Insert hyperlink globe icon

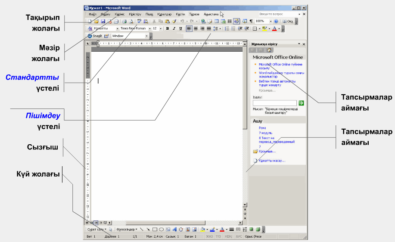[x=203, y=22]
